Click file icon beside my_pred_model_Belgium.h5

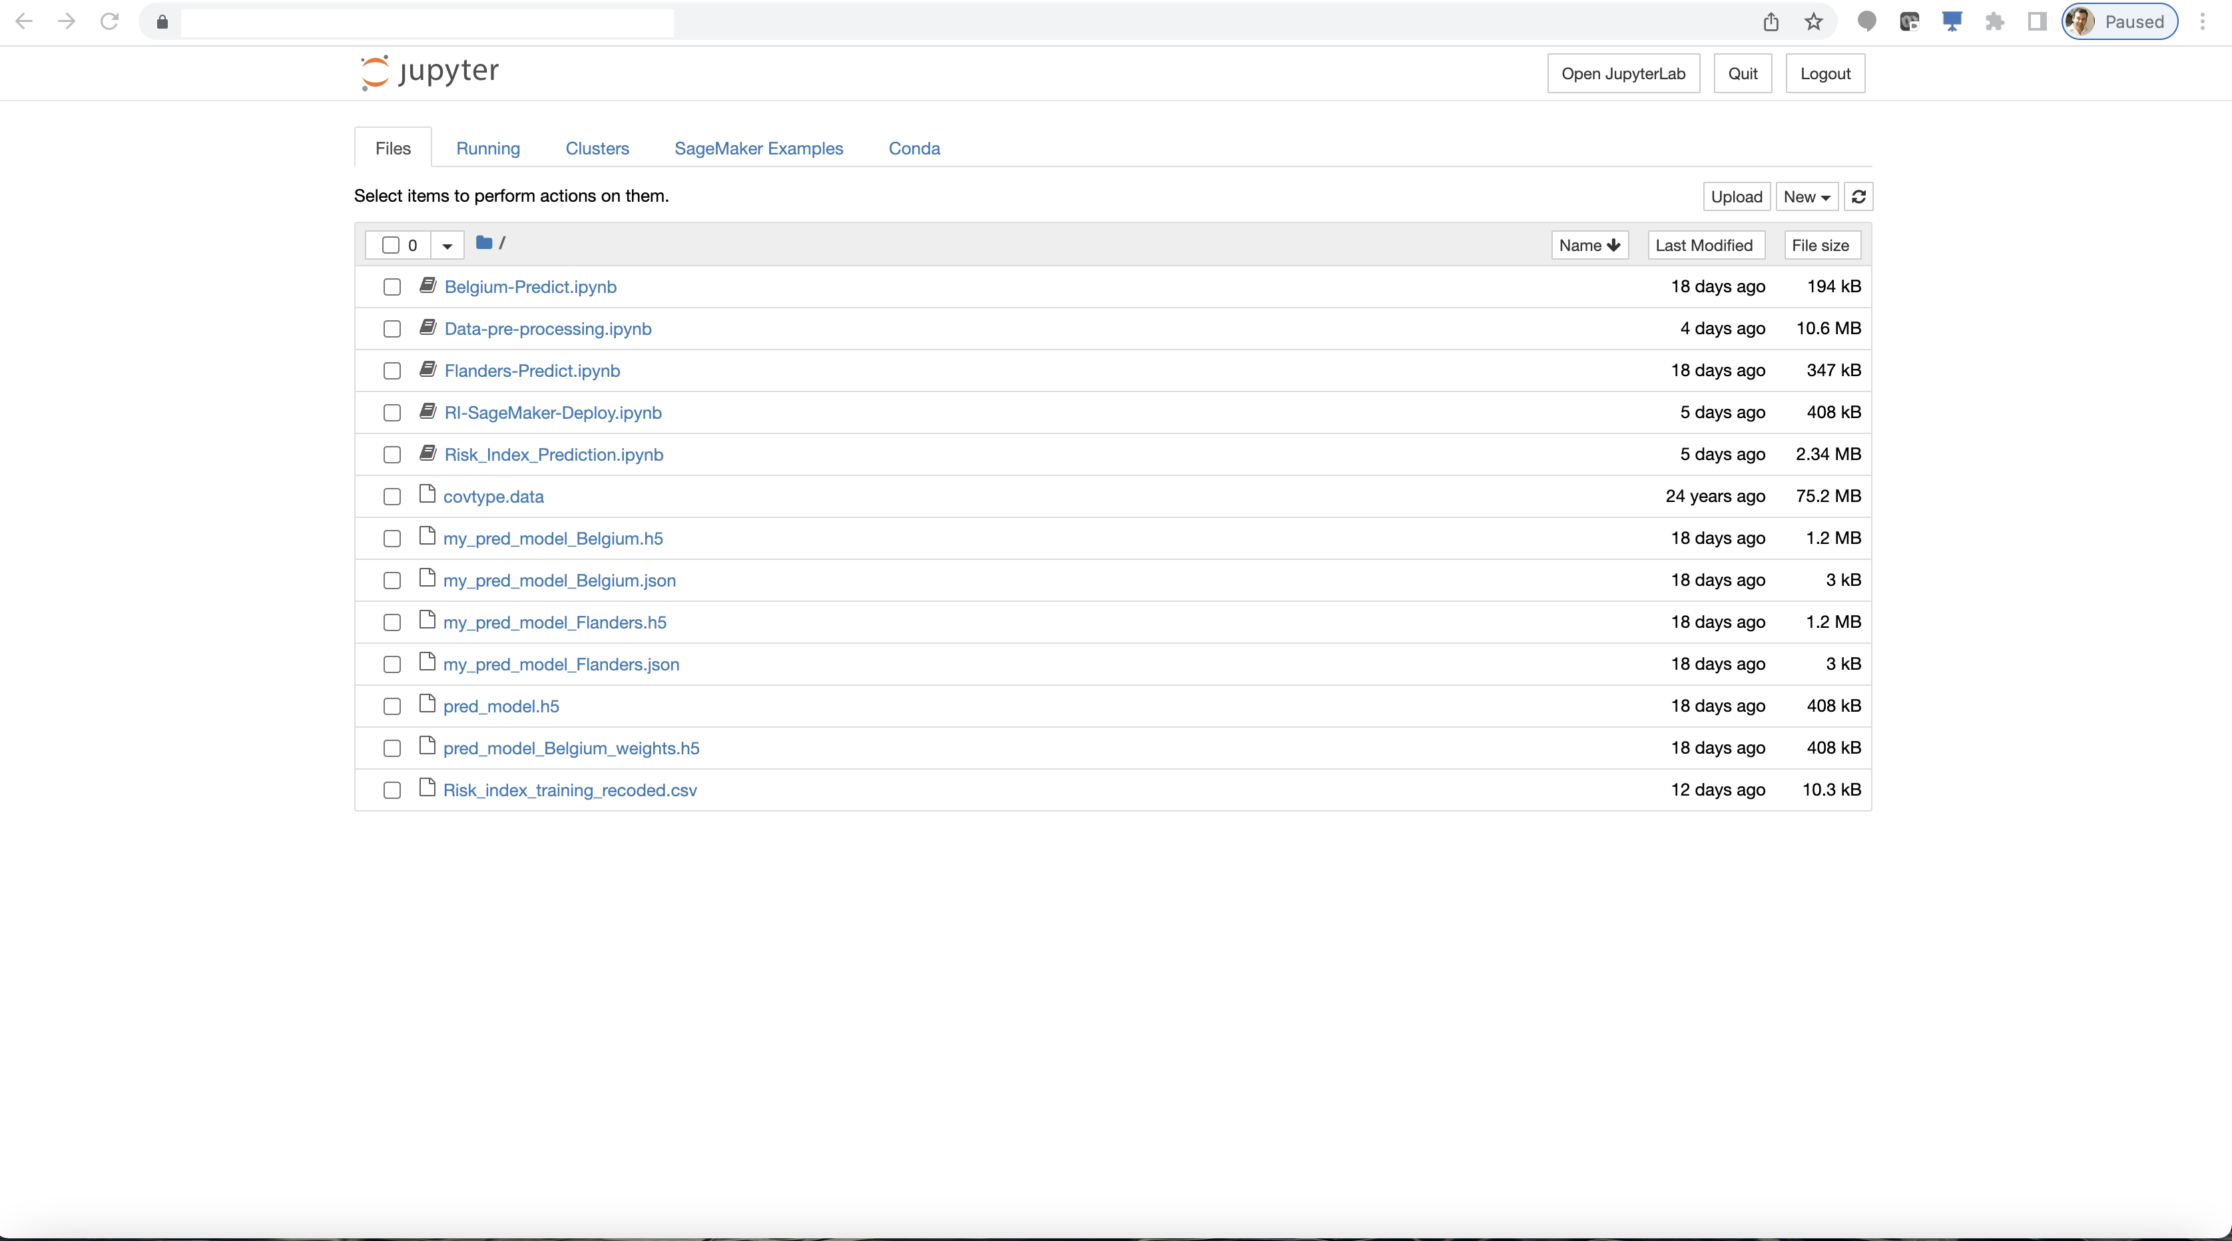point(426,535)
